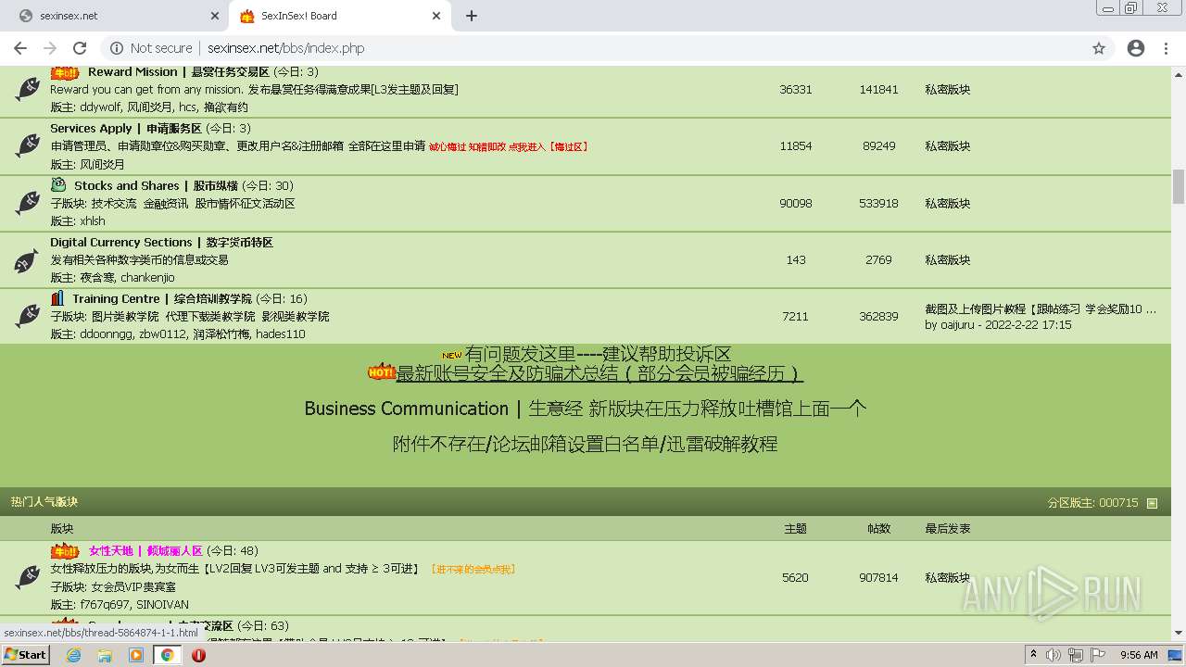Open 女会员VIP贵宾室 sub-board

tap(133, 586)
